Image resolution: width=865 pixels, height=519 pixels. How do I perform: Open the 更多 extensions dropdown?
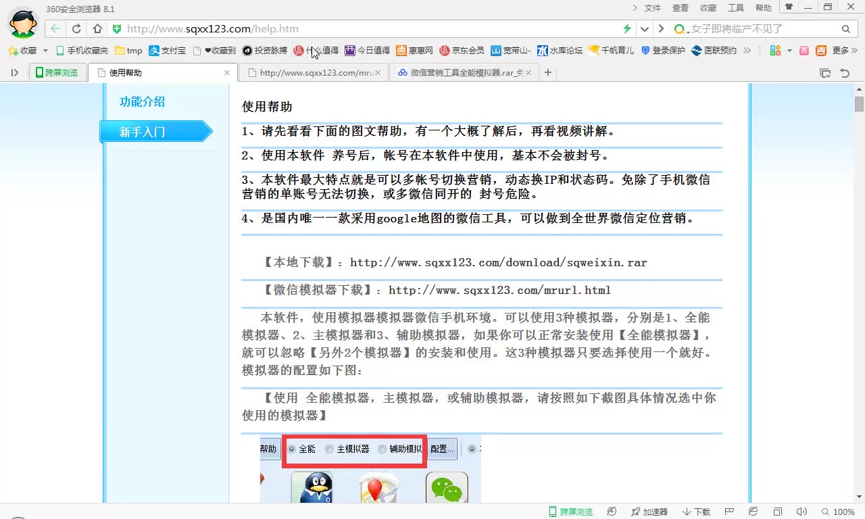[845, 51]
